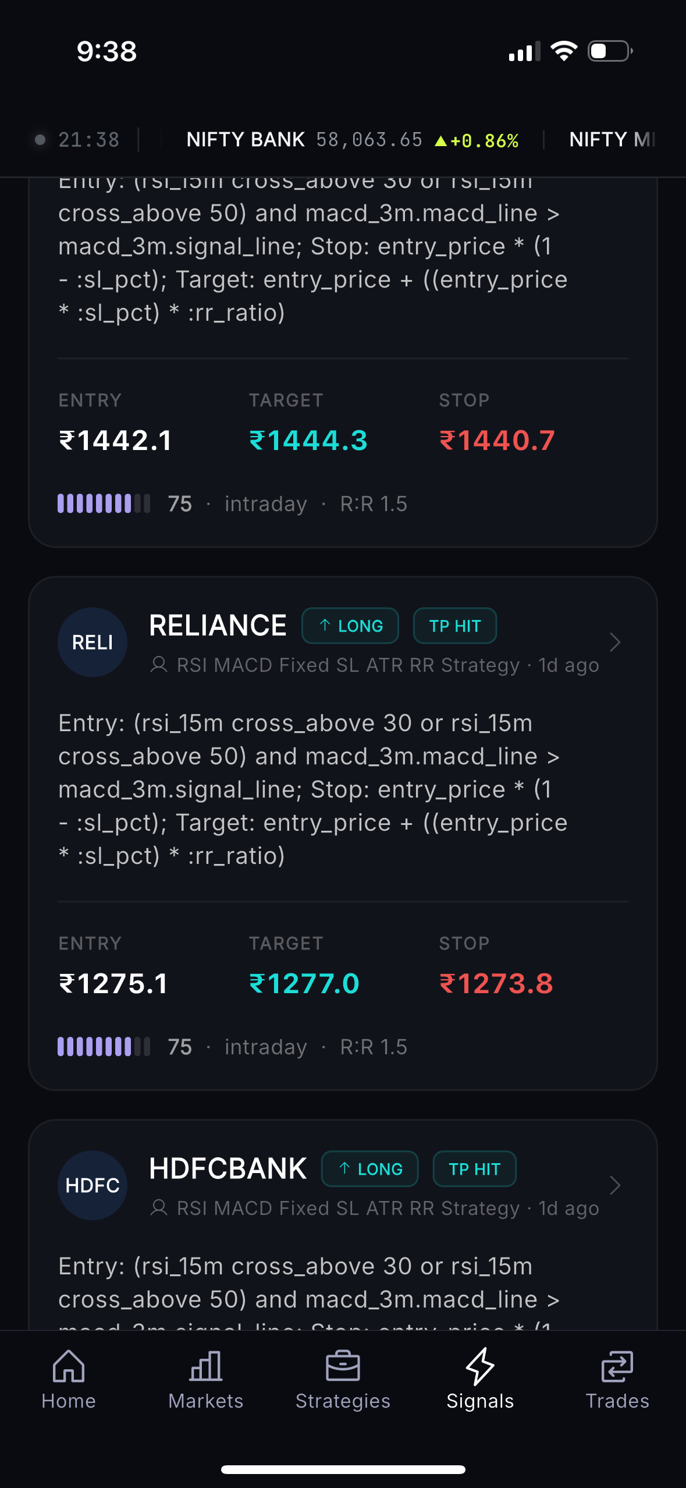The width and height of the screenshot is (686, 1488).
Task: Tap the HDFC circular avatar icon
Action: (93, 1185)
